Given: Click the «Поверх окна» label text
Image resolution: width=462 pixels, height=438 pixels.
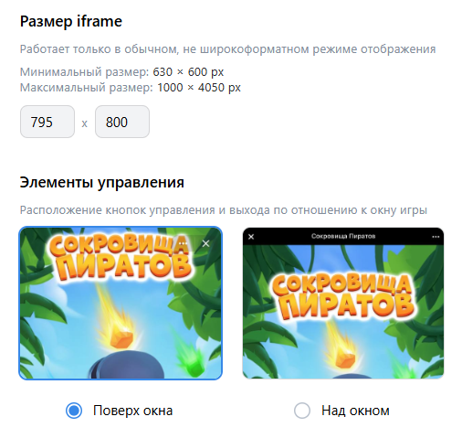Looking at the screenshot, I should click(x=133, y=411).
